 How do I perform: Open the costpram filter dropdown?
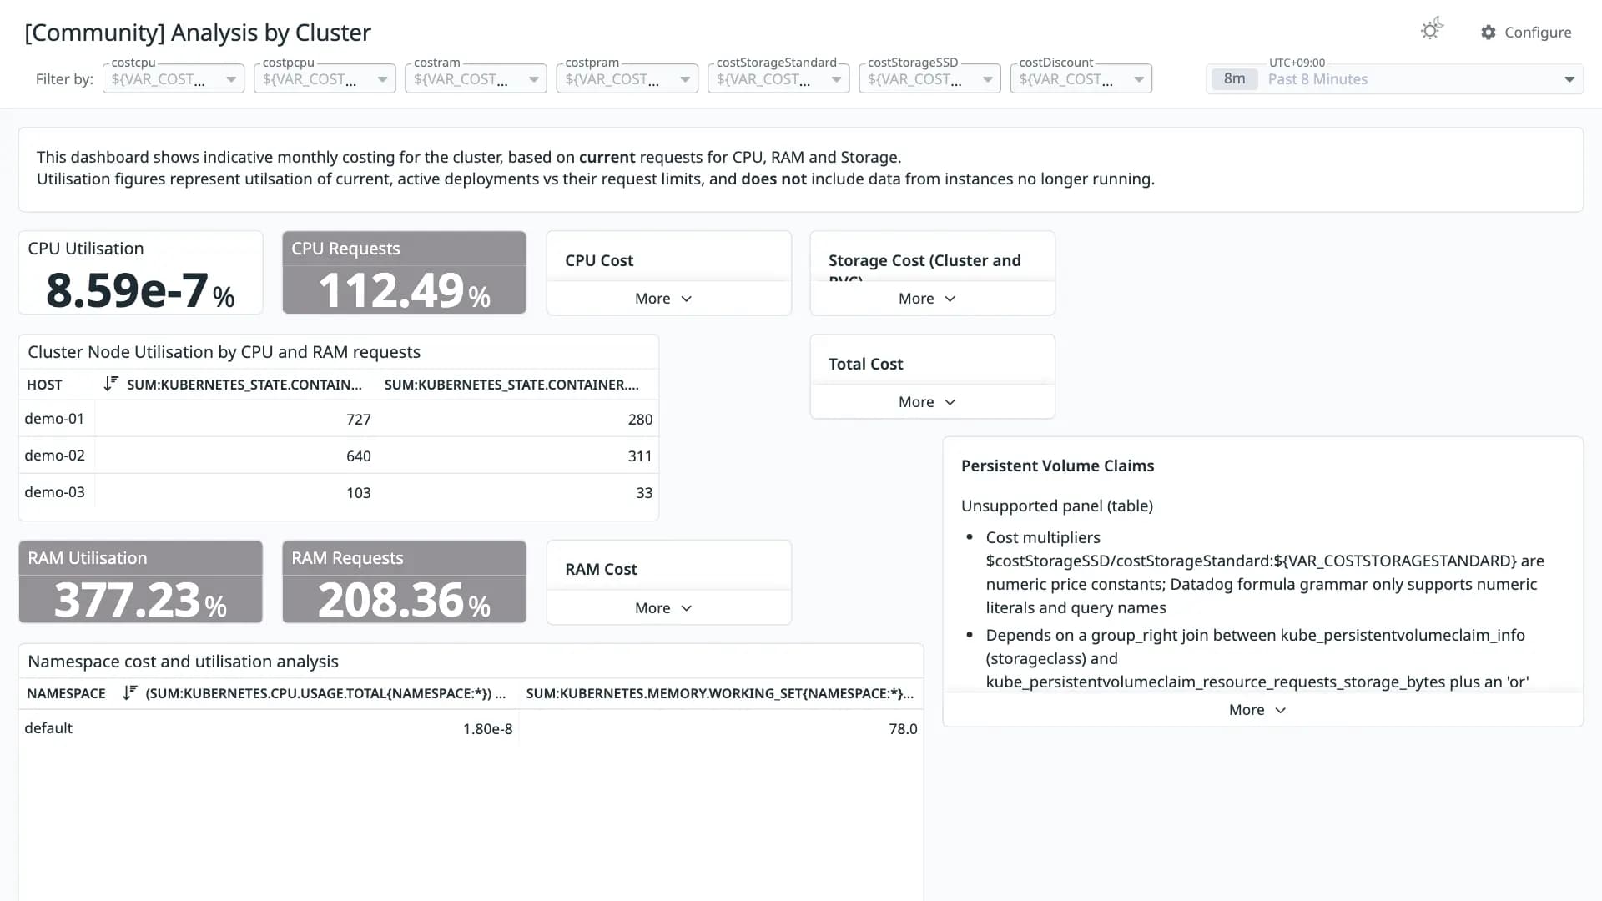[627, 78]
